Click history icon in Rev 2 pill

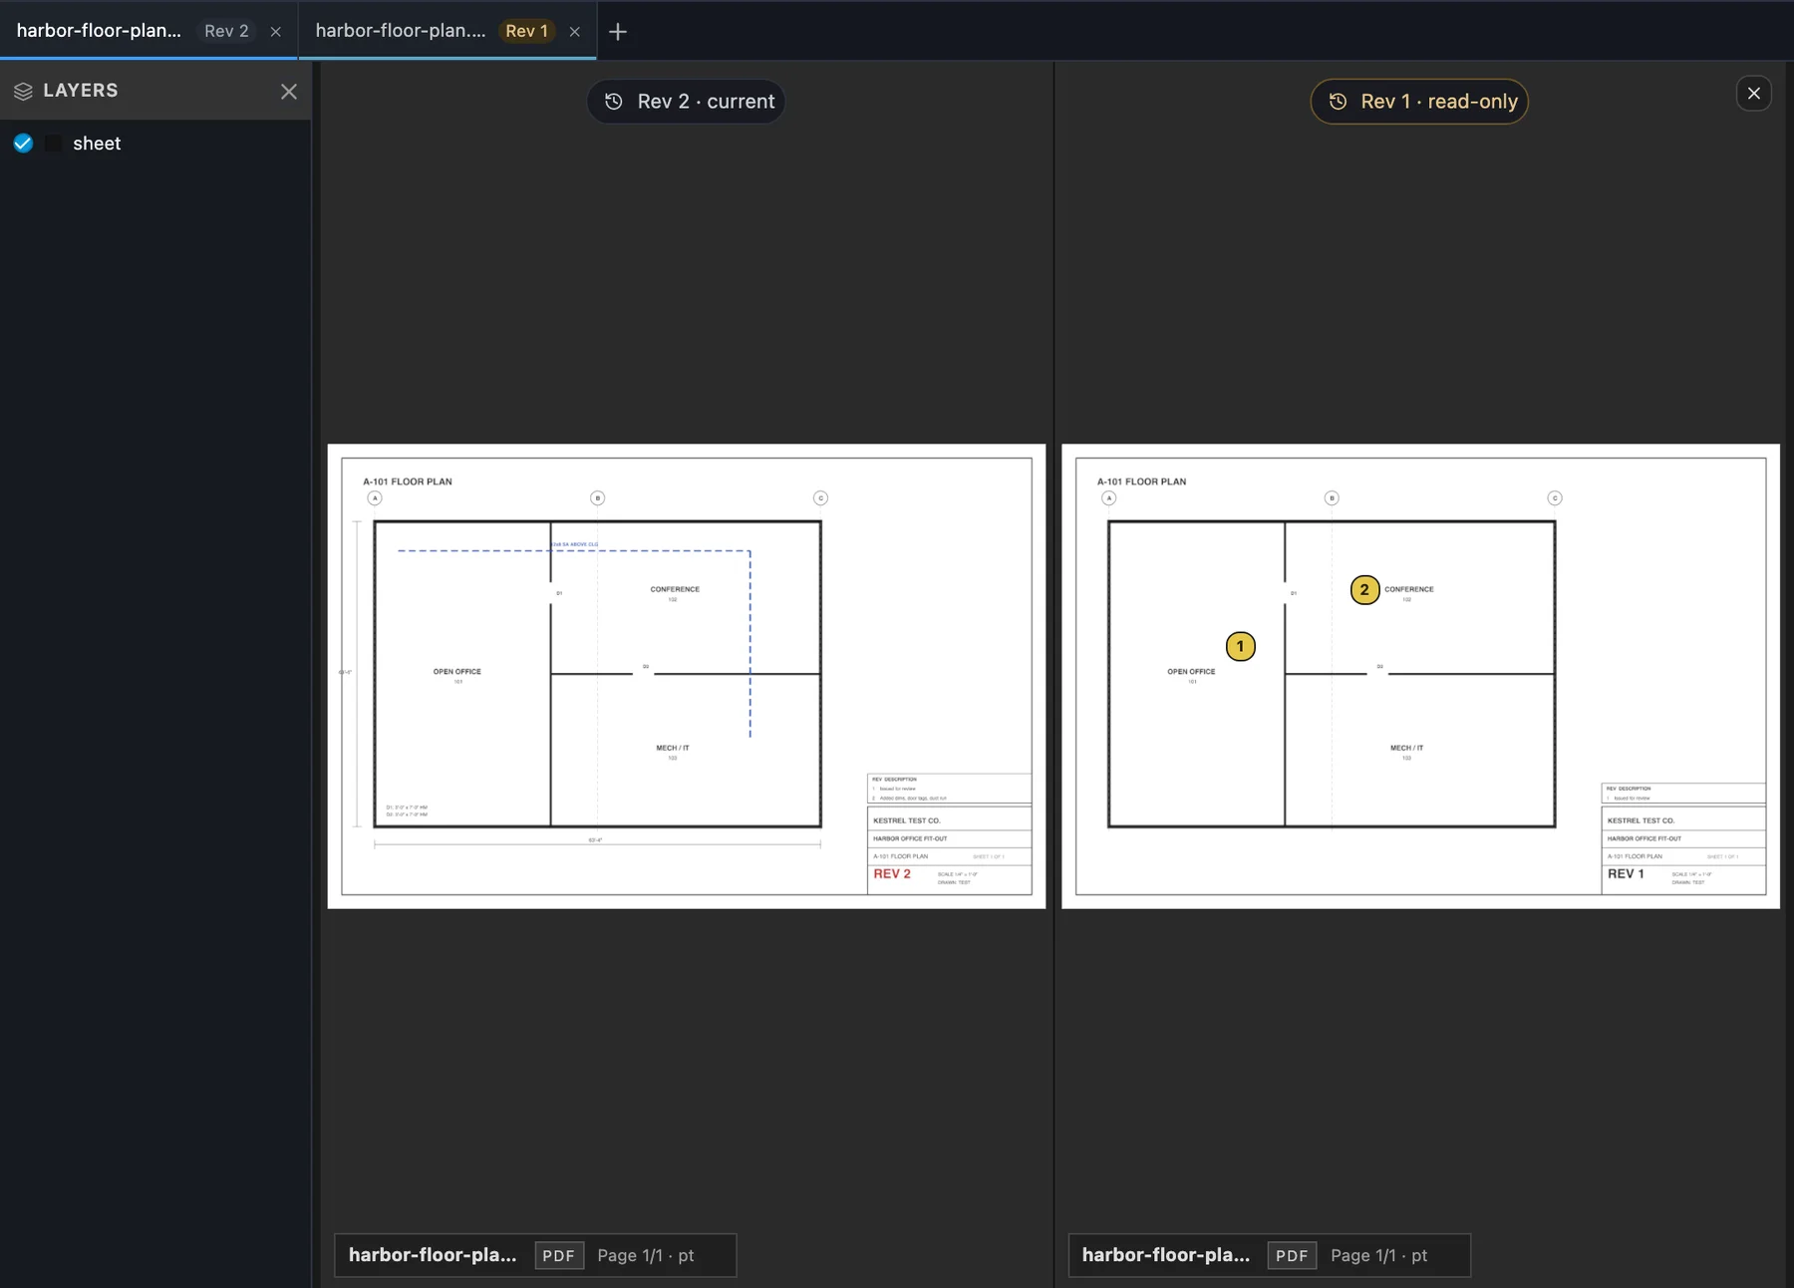(614, 102)
